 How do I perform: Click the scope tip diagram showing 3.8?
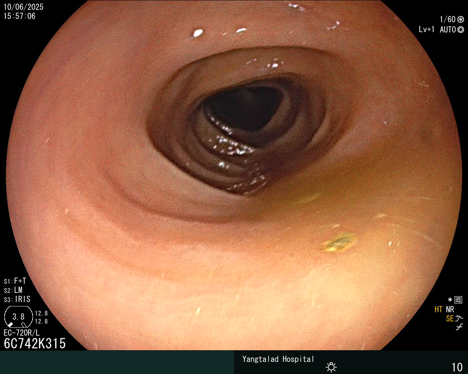click(x=18, y=317)
